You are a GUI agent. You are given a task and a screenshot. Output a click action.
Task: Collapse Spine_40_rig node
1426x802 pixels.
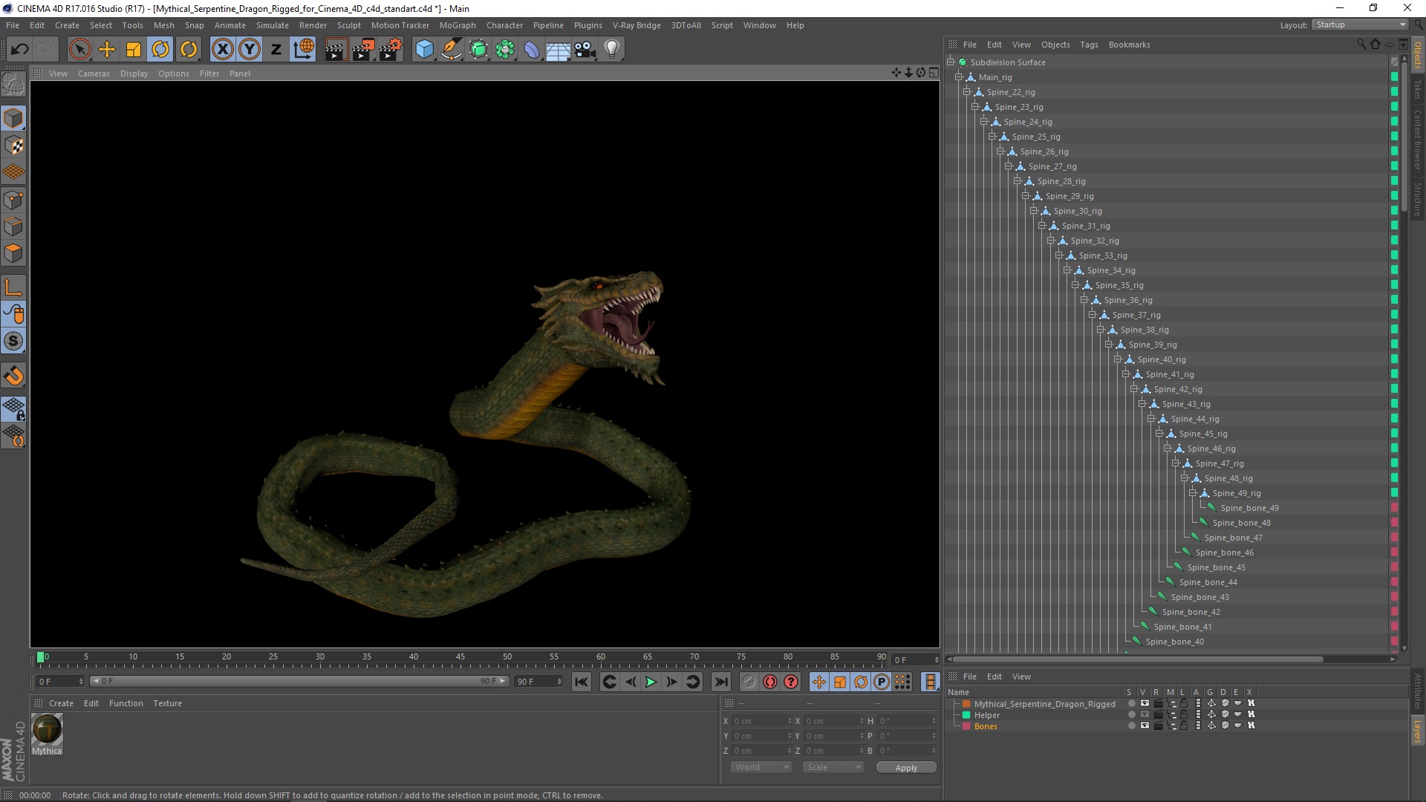click(1118, 359)
